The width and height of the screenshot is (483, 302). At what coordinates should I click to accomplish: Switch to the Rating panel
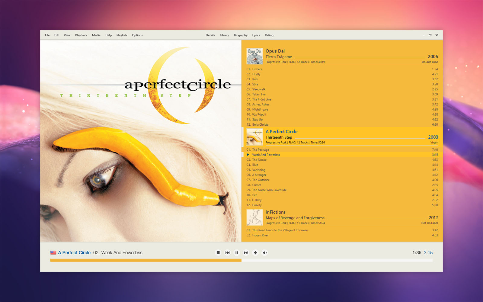point(269,35)
